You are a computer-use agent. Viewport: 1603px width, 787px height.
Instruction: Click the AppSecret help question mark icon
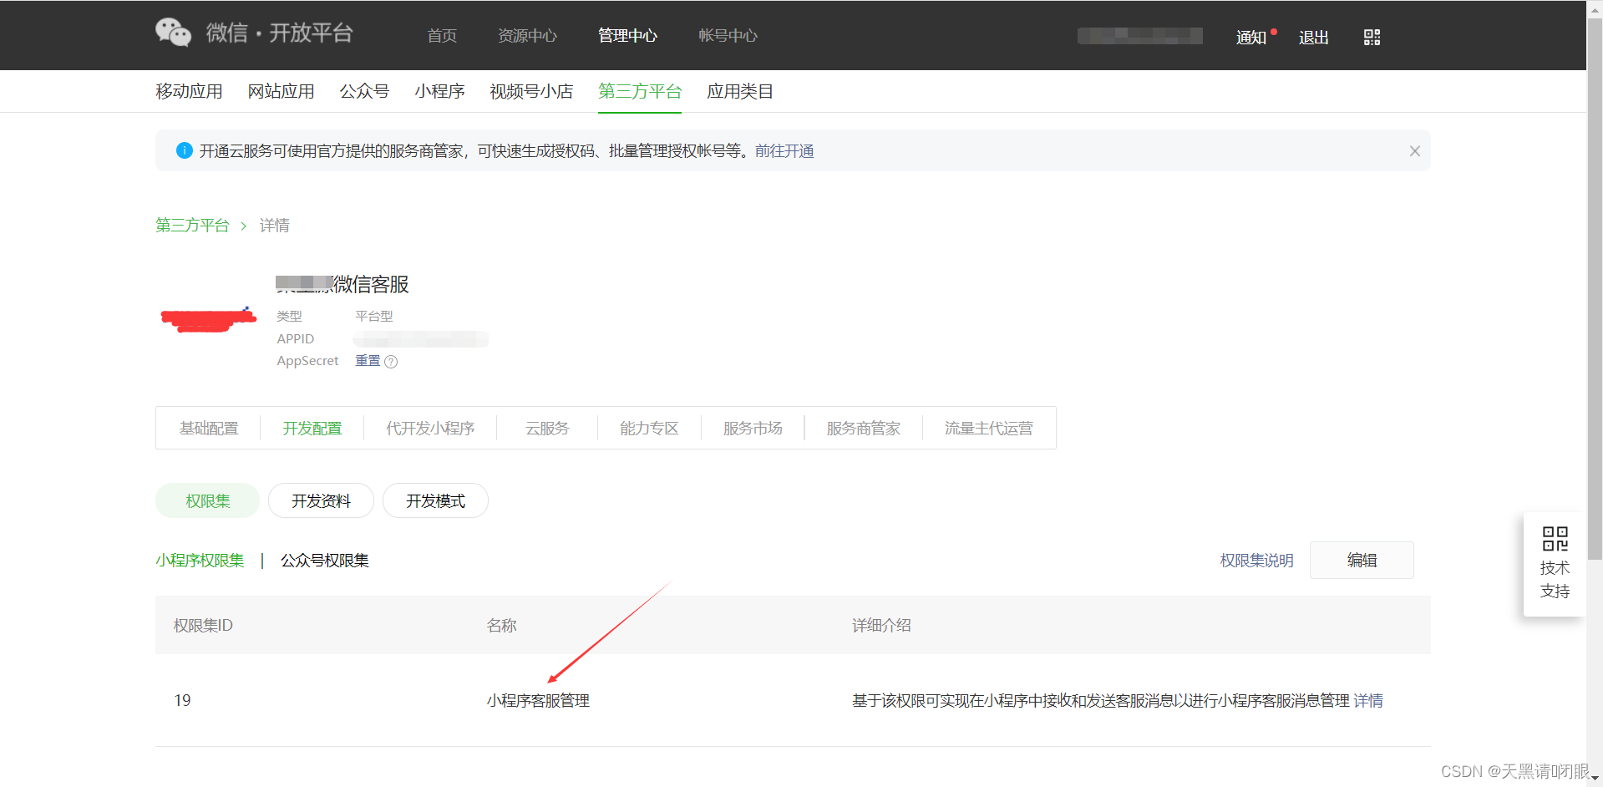pos(391,362)
